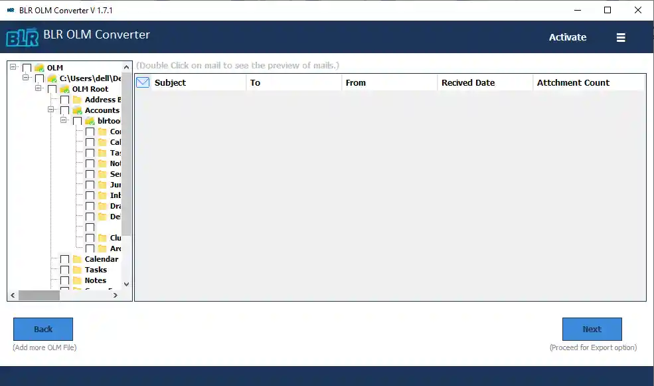The height and width of the screenshot is (386, 654).
Task: Click the Accounts folder icon
Action: [77, 110]
